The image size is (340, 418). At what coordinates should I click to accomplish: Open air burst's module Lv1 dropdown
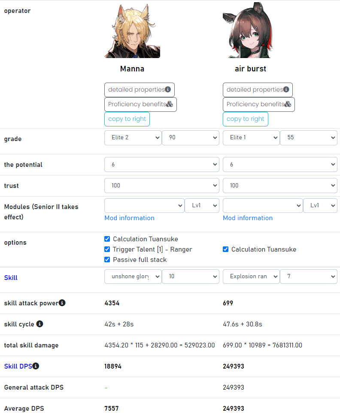[x=320, y=206]
